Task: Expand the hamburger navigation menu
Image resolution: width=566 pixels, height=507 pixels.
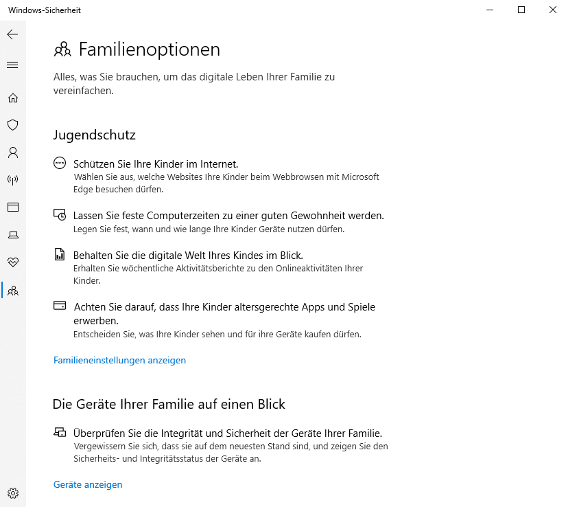Action: (12, 65)
